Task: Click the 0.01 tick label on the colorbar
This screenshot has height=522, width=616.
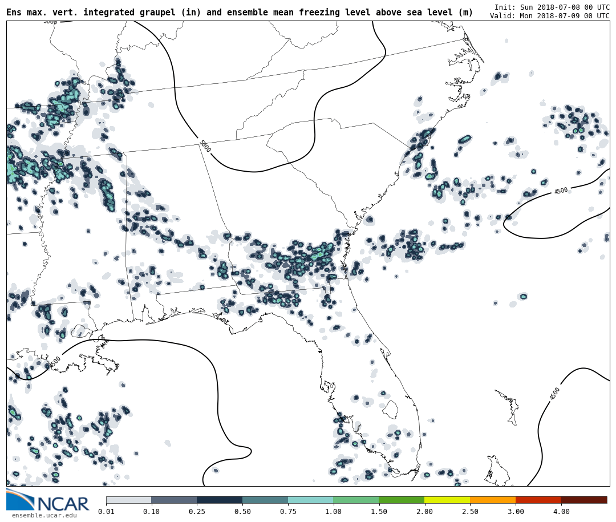Action: click(x=106, y=512)
